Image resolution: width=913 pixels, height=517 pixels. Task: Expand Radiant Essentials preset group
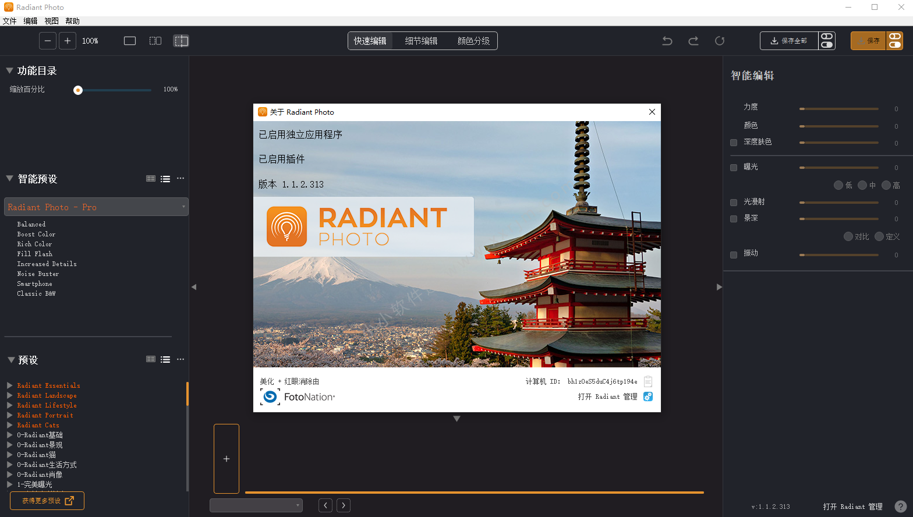(x=9, y=385)
